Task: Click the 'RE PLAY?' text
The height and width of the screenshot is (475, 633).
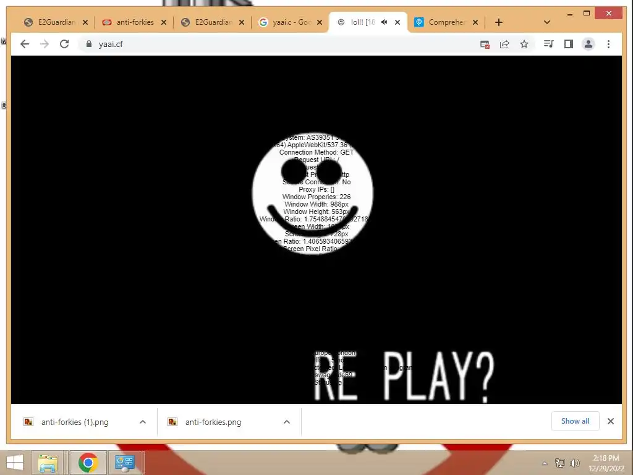Action: tap(404, 377)
